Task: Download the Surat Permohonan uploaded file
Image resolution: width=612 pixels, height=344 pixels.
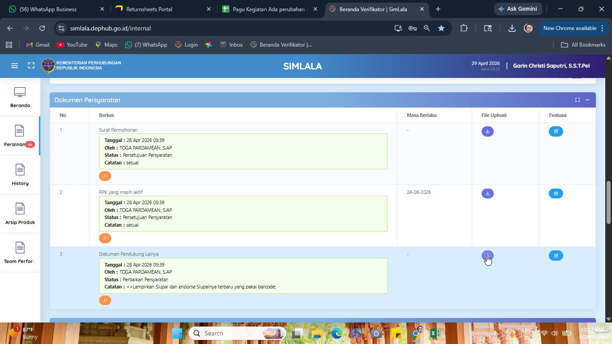Action: [x=487, y=131]
